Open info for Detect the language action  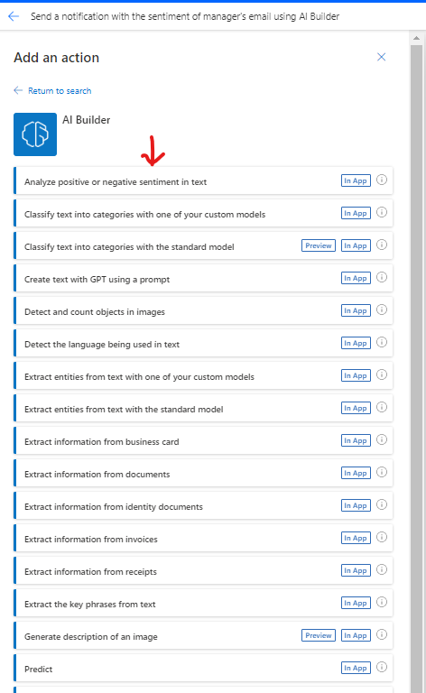[382, 343]
